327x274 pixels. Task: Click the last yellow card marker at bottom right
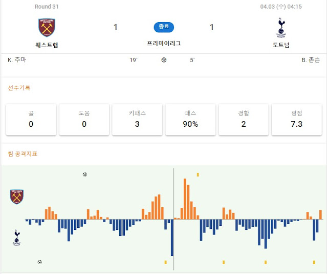(x=314, y=262)
